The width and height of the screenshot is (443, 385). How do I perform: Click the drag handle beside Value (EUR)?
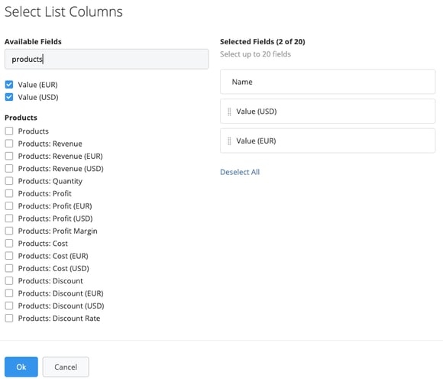(x=229, y=141)
